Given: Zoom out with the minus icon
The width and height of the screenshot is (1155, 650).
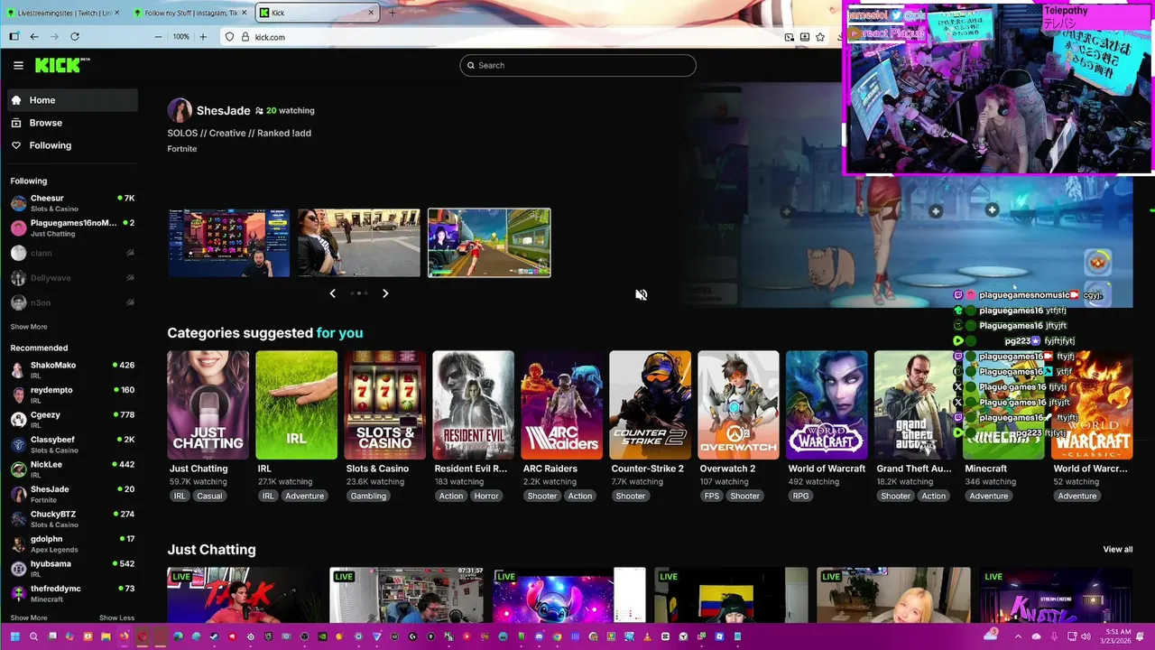Looking at the screenshot, I should point(159,37).
